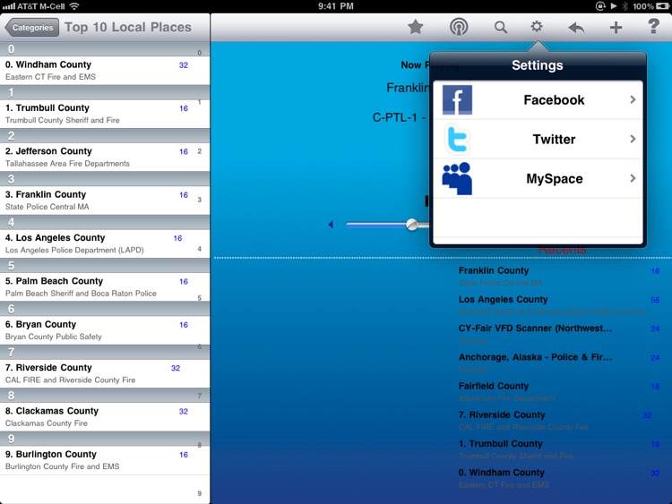Select 8. Clackamas County station
The height and width of the screenshot is (504, 672).
[x=105, y=416]
